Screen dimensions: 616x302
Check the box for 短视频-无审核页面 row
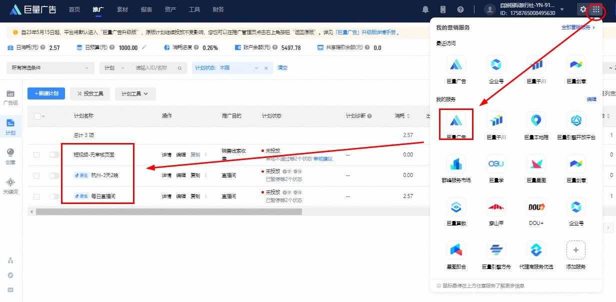pos(36,154)
